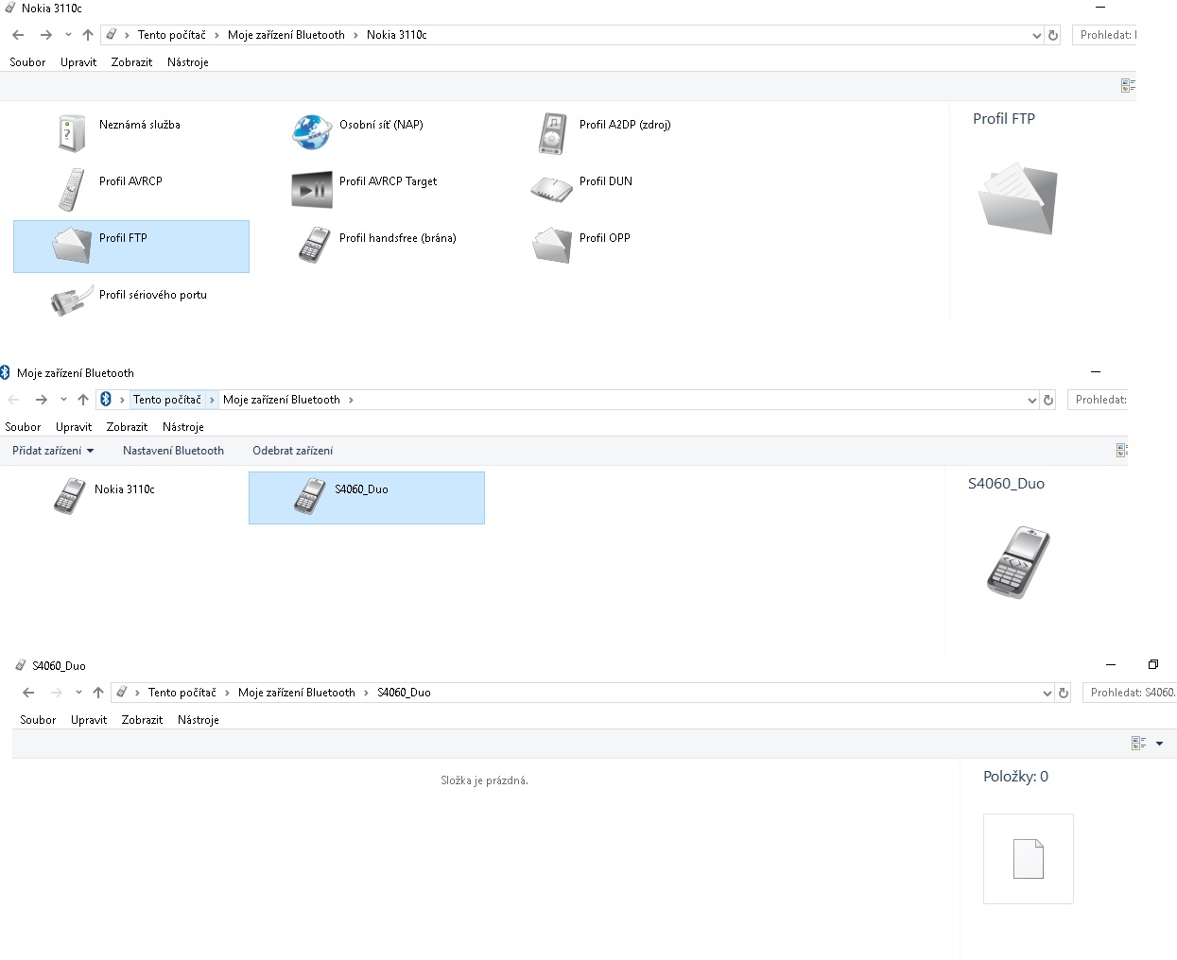Image resolution: width=1177 pixels, height=960 pixels.
Task: Go forward in Moje zařízení Bluetooth window
Action: (x=41, y=400)
